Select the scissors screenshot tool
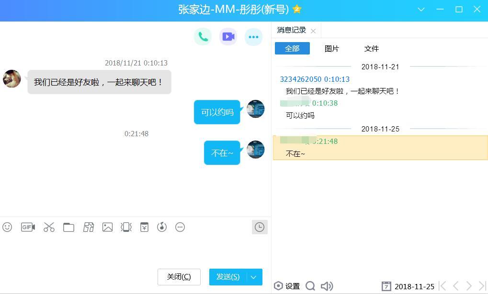Viewport: 488px width, 294px height. (x=49, y=227)
